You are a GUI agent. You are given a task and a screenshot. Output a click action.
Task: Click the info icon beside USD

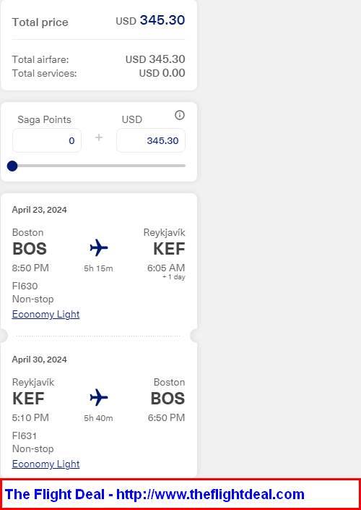180,115
